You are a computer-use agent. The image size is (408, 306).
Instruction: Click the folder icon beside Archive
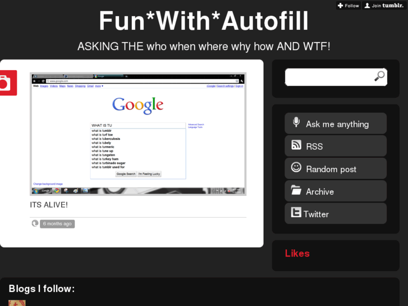(x=296, y=190)
